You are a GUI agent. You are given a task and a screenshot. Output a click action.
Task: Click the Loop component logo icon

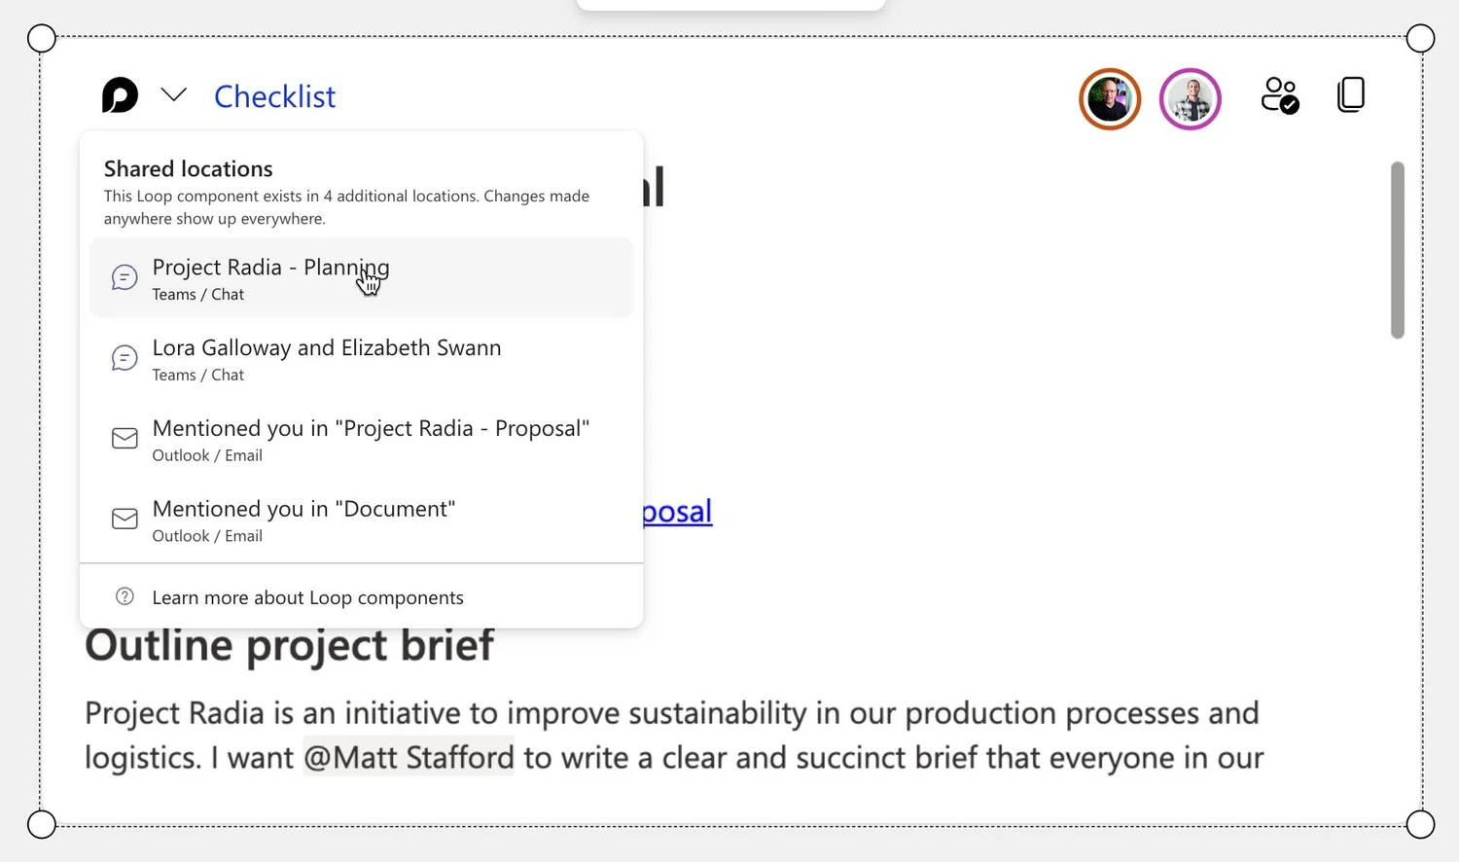[119, 94]
